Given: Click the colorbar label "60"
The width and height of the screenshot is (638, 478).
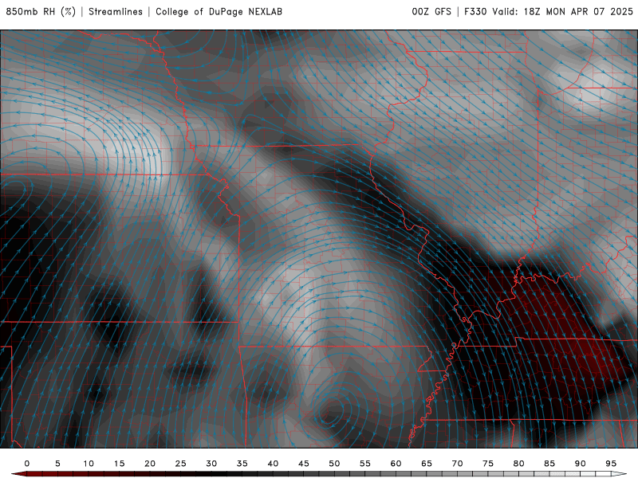Looking at the screenshot, I should click(x=396, y=464).
